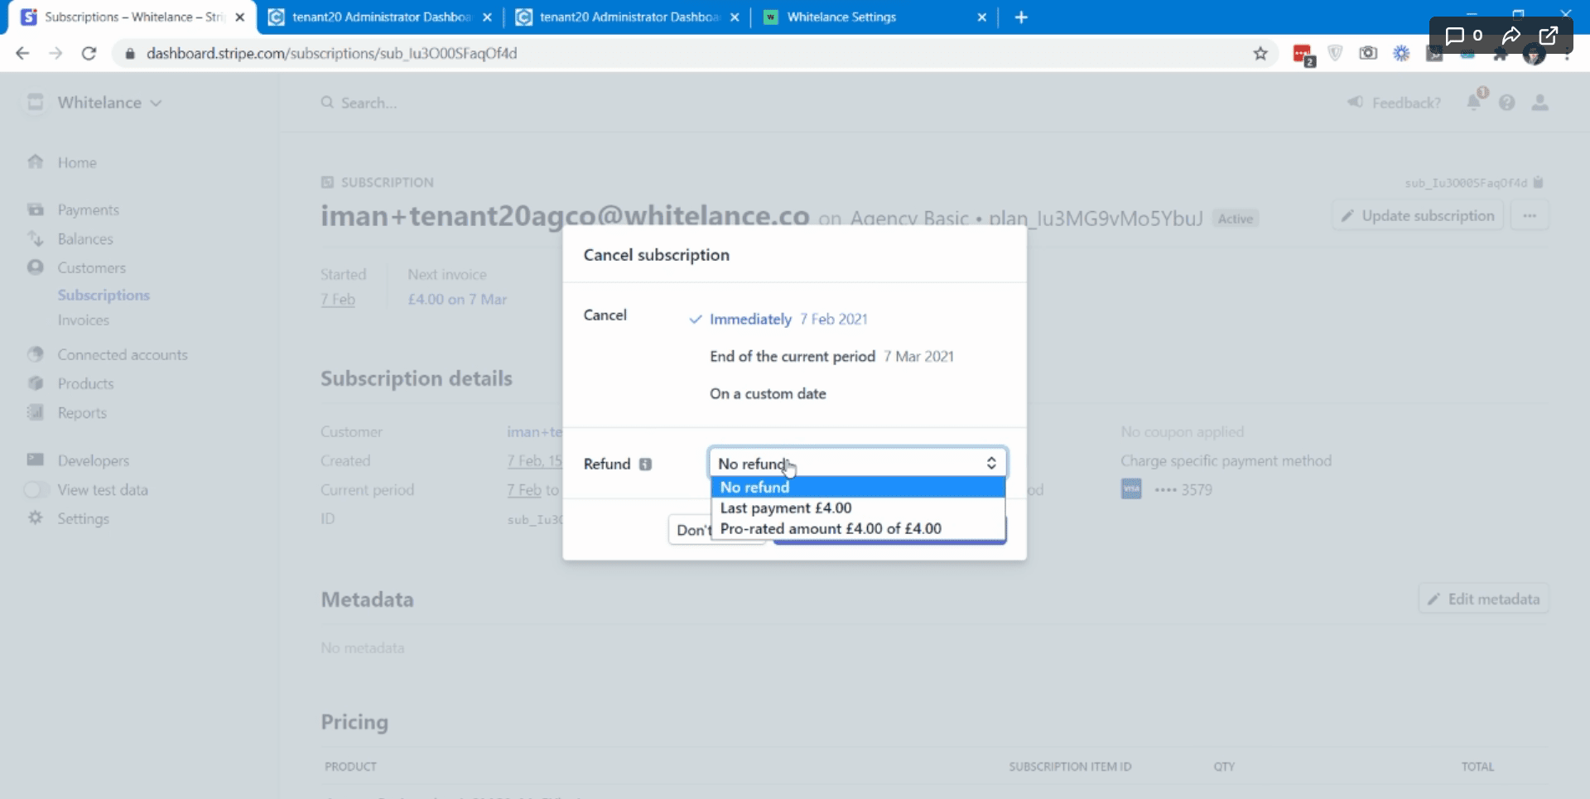Close the Whitelance Settings tab
The width and height of the screenshot is (1590, 799).
click(x=982, y=17)
